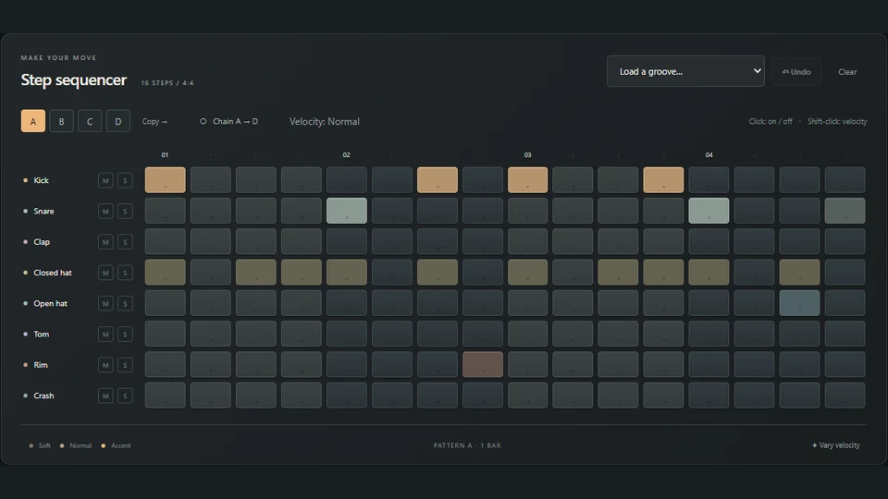Click the PATTERN A · 1 BAR text
The height and width of the screenshot is (499, 888).
coord(467,445)
